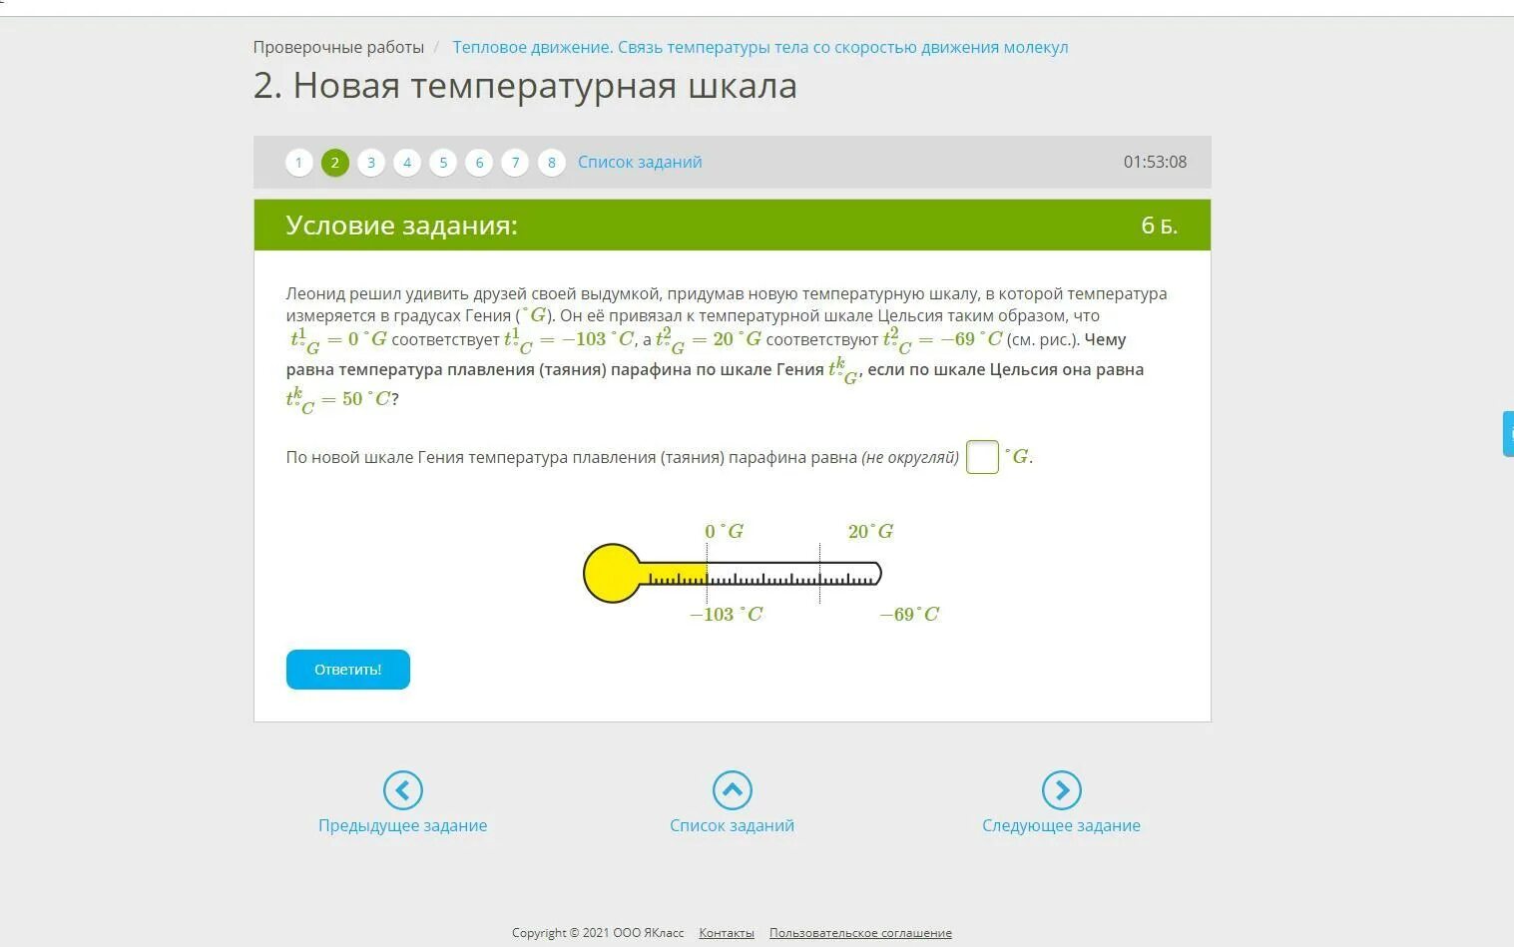
Task: Expand the task list via Список заданий
Action: tap(639, 161)
